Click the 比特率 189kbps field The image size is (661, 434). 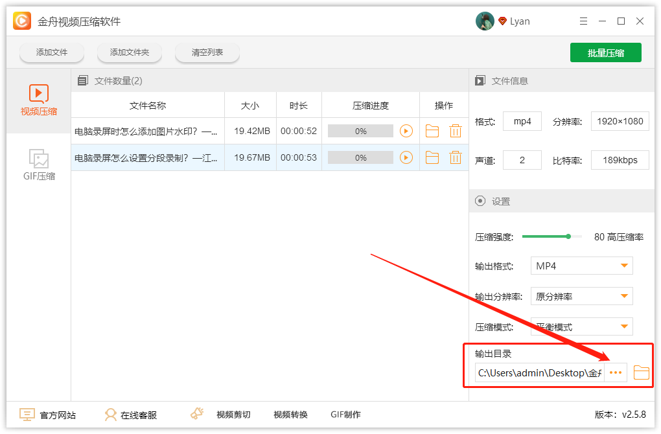coord(620,160)
